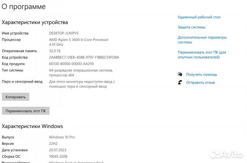Select the OS build value 19045.3208
247x163 pixels.
click(58, 156)
